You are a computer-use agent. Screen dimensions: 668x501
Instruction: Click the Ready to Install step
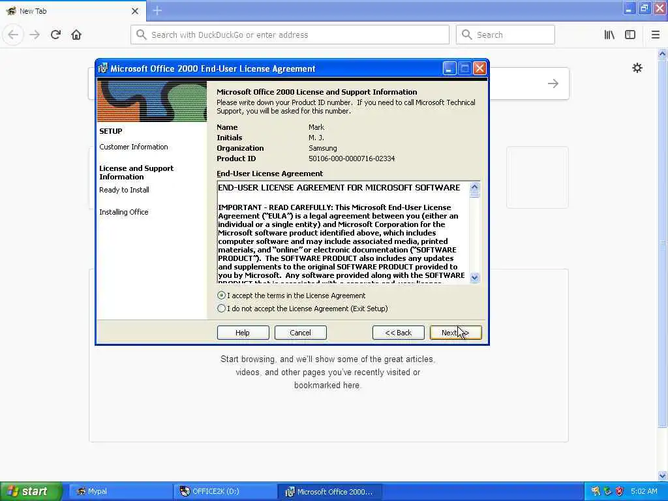click(x=124, y=190)
